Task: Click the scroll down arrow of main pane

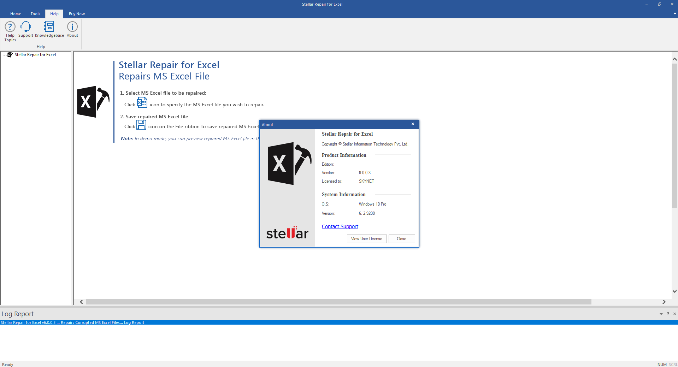Action: click(x=674, y=291)
